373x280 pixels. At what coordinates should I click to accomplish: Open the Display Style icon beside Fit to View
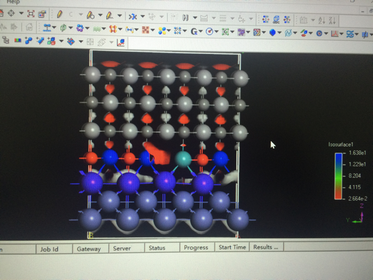[42, 14]
